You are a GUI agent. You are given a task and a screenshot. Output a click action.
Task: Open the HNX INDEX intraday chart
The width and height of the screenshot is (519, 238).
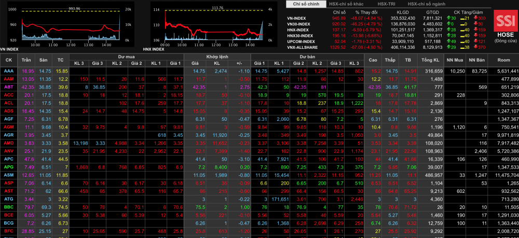[x=214, y=26]
